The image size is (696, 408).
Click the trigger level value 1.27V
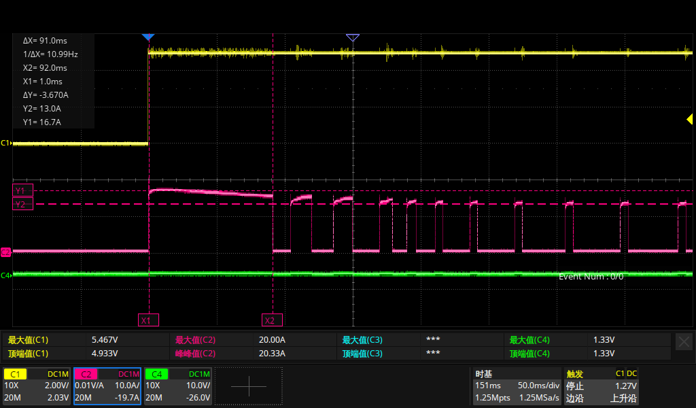coord(626,386)
